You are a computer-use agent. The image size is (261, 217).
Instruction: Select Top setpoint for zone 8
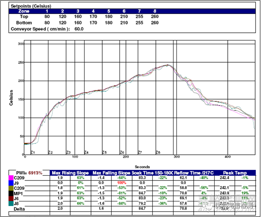pyautogui.click(x=154, y=17)
